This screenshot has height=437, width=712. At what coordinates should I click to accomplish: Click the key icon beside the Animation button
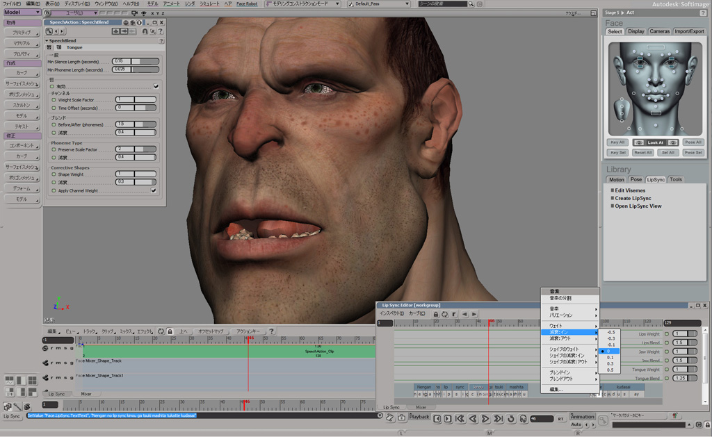click(x=604, y=420)
